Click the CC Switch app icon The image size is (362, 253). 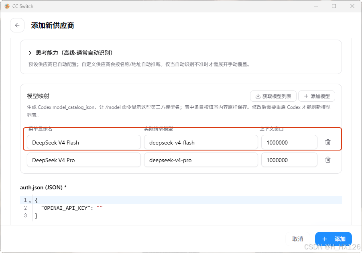7,6
